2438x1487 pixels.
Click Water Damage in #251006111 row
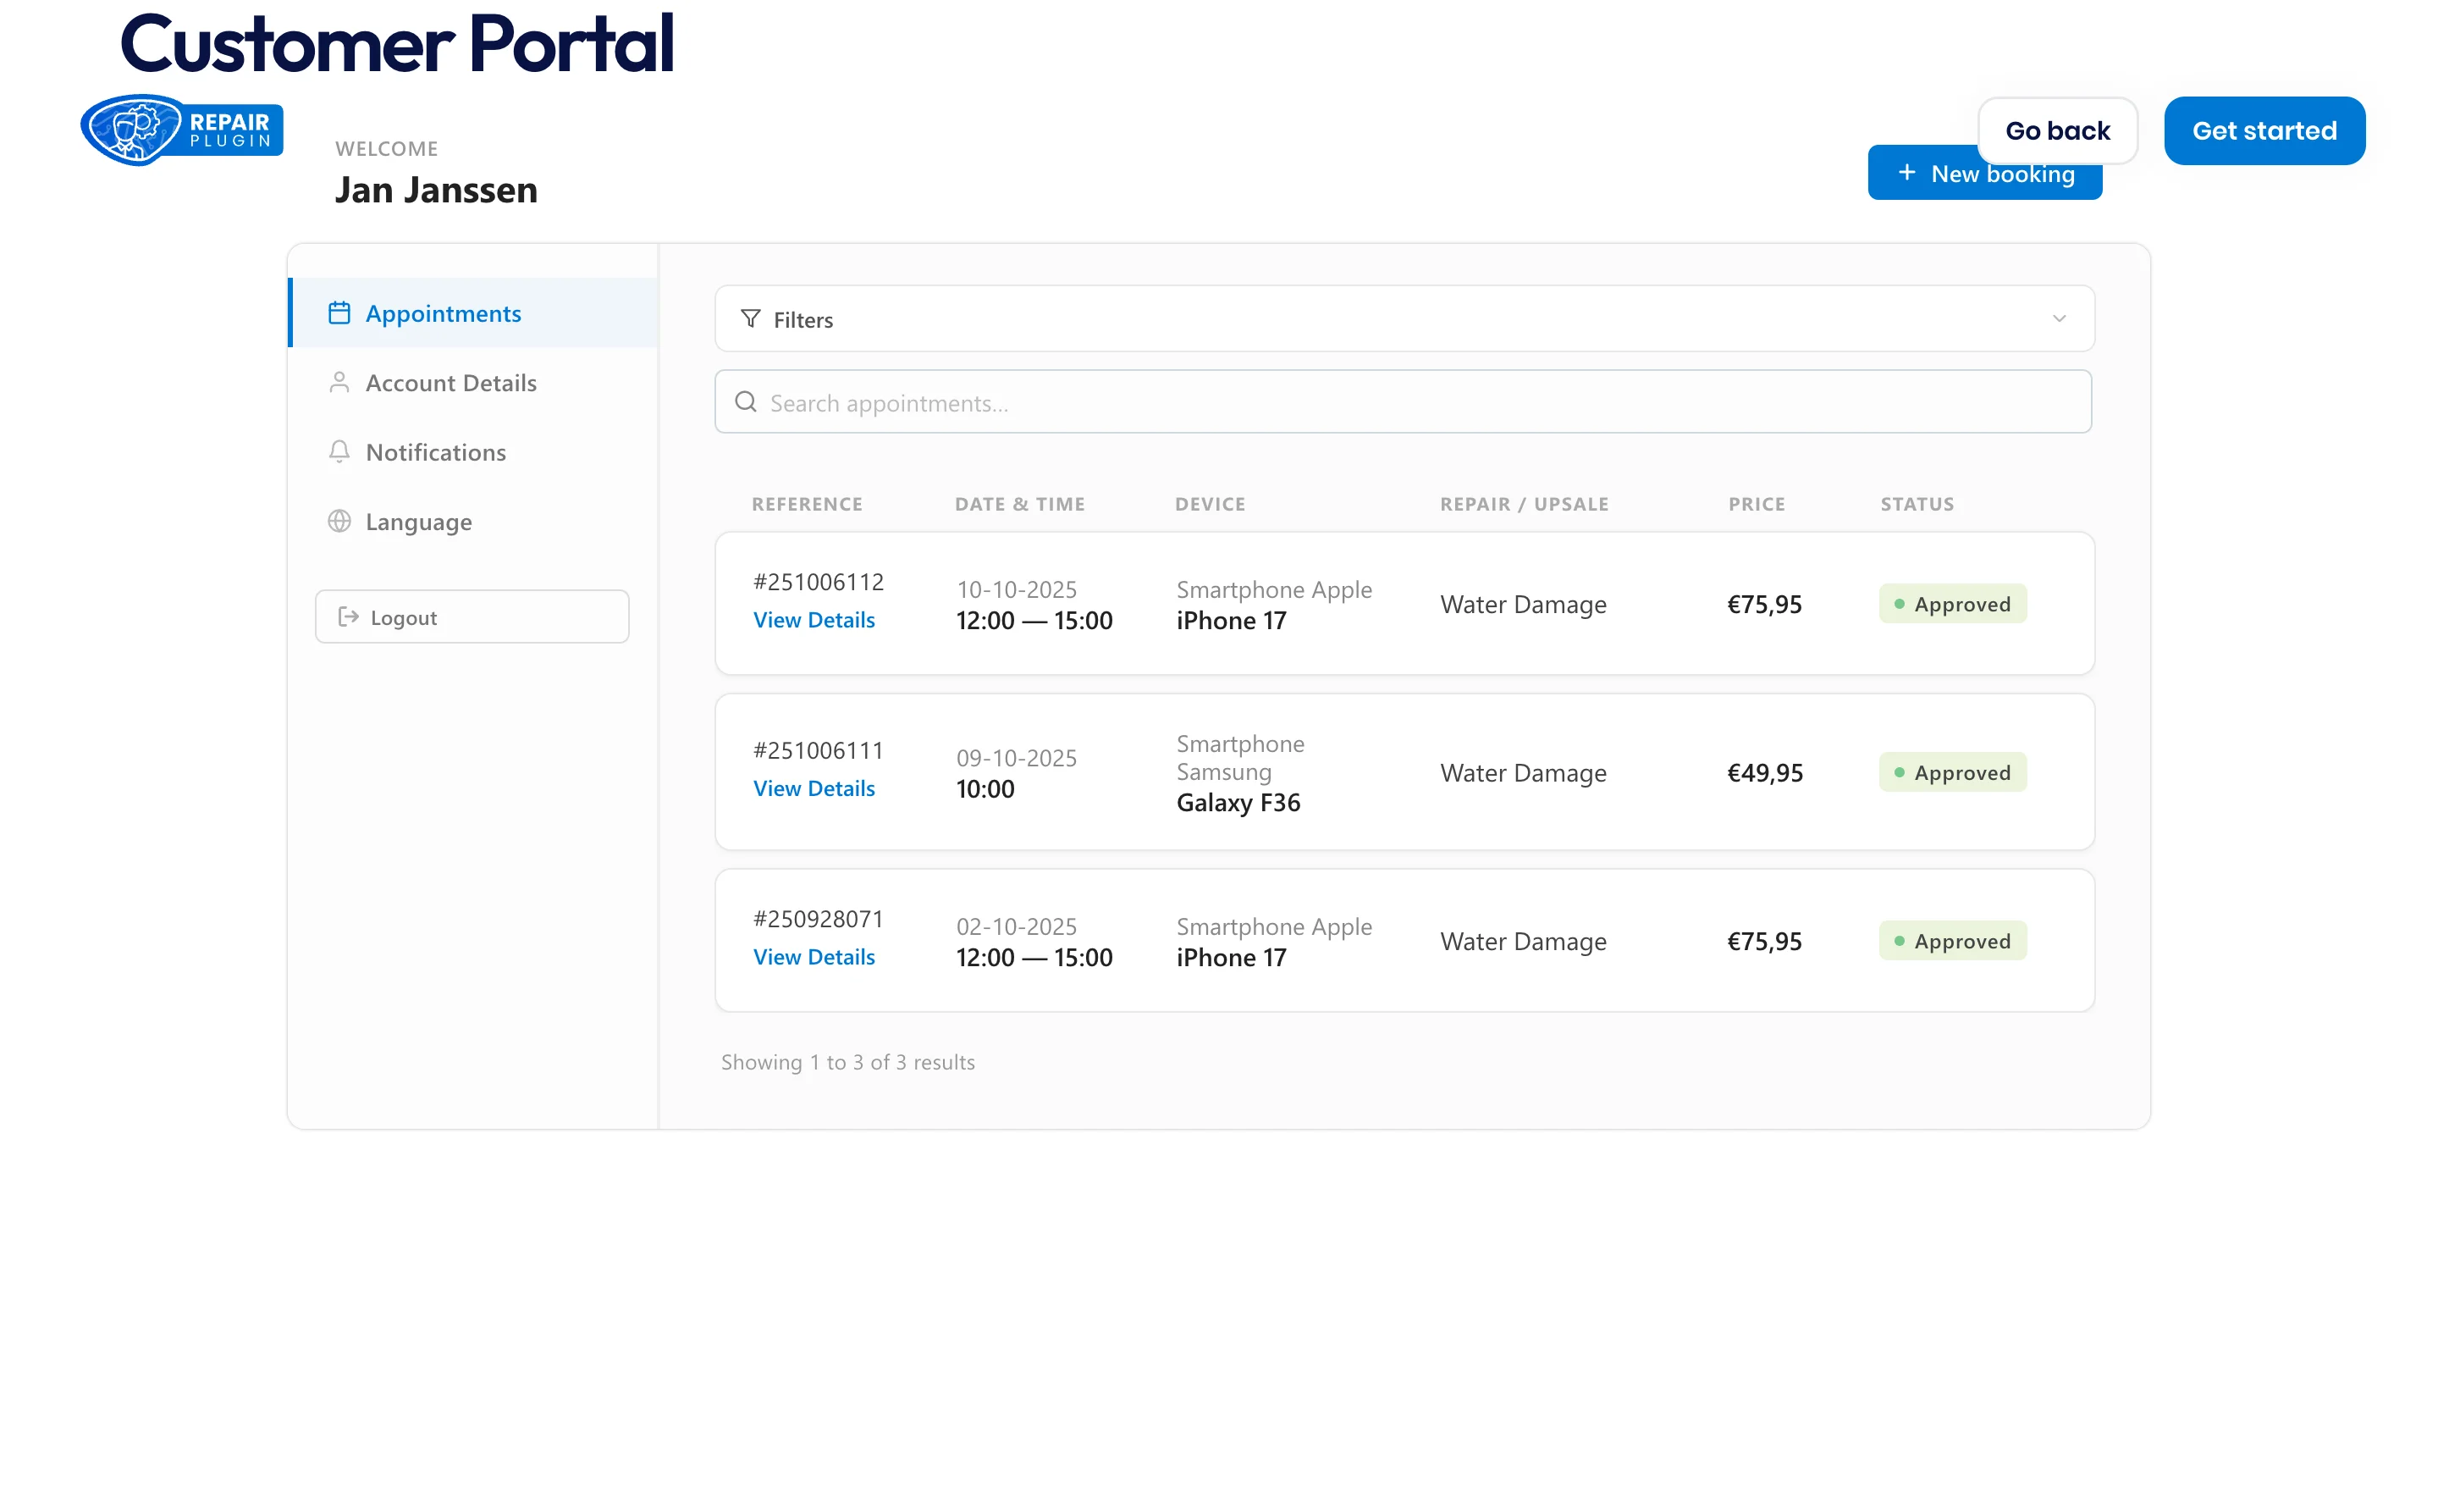pyautogui.click(x=1524, y=772)
